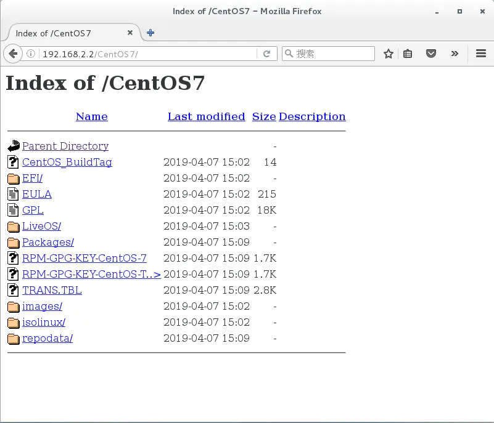Open the EFI/ folder link
The image size is (494, 423).
click(x=32, y=178)
